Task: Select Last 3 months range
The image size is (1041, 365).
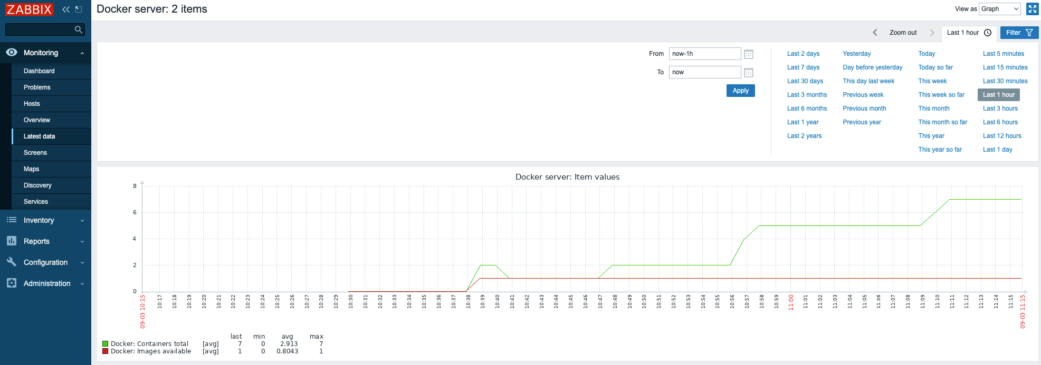Action: [x=807, y=95]
